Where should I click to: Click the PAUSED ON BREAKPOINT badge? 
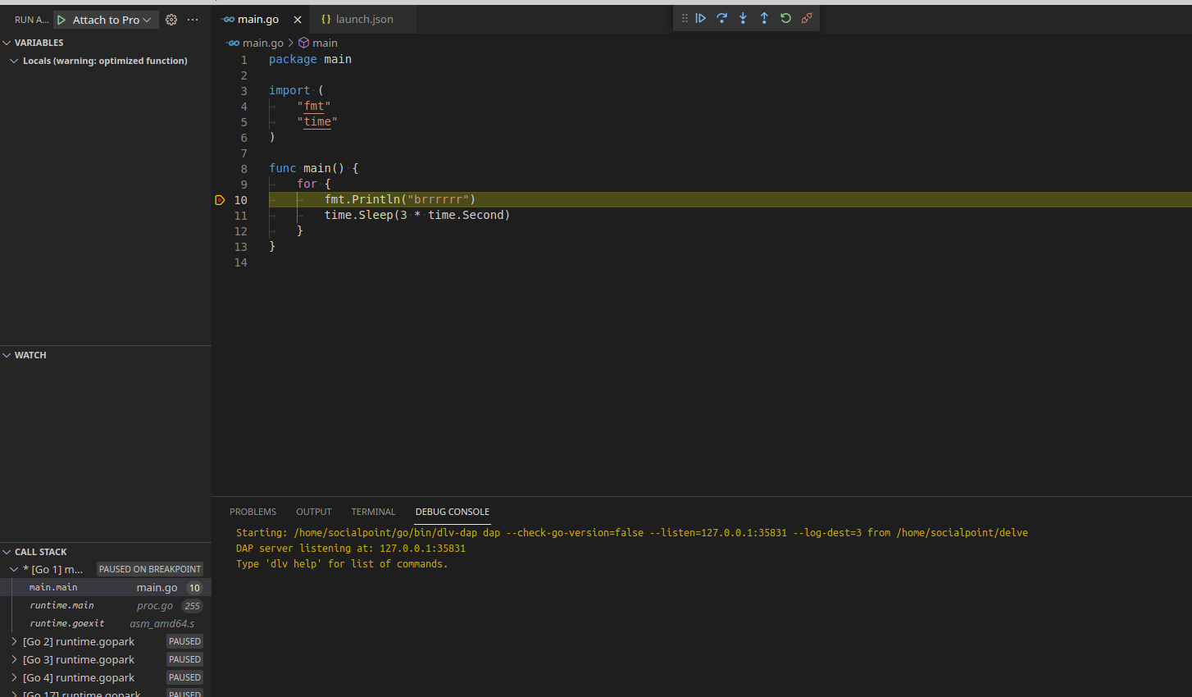click(x=150, y=569)
